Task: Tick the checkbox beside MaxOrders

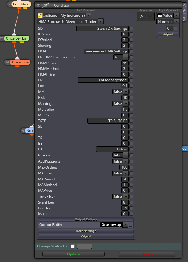Action: coord(131,167)
